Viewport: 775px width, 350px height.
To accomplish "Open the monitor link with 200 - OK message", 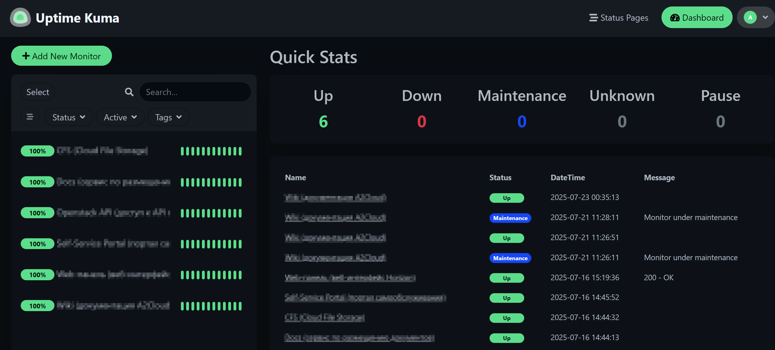I will (350, 278).
